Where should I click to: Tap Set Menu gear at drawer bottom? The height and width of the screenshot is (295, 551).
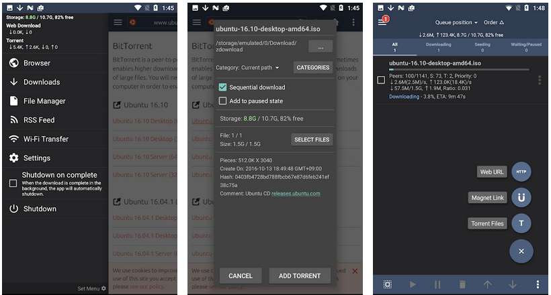[x=103, y=288]
